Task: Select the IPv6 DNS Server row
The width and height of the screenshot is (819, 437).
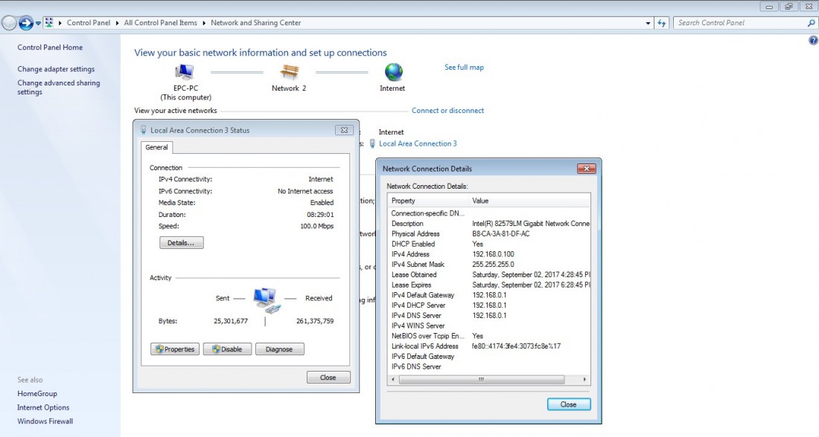Action: [x=490, y=366]
